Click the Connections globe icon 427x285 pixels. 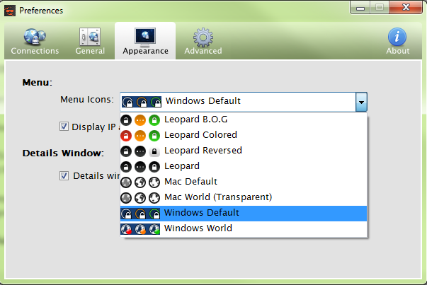coord(35,37)
